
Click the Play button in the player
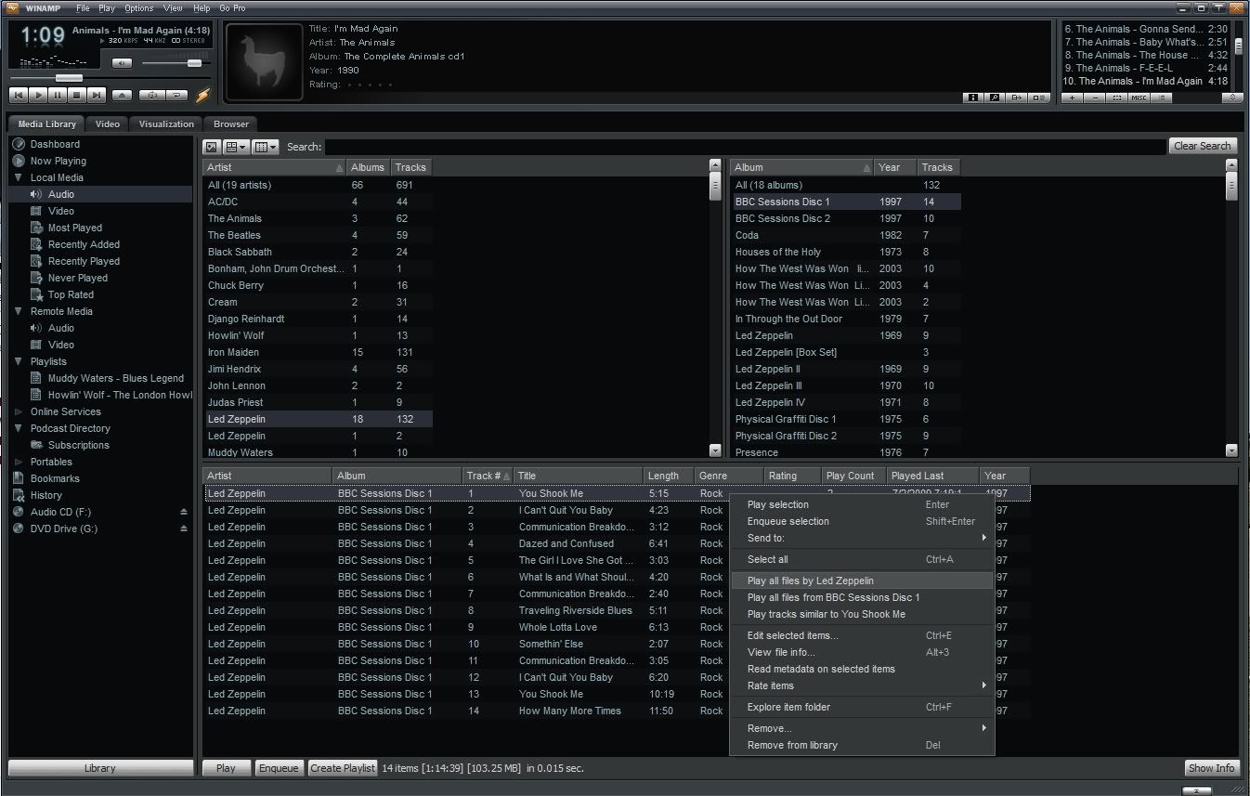click(38, 95)
